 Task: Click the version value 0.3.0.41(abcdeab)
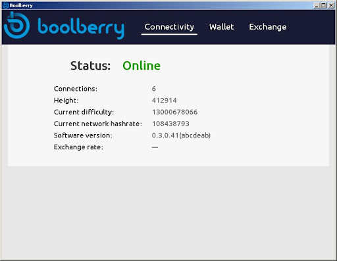click(x=181, y=135)
